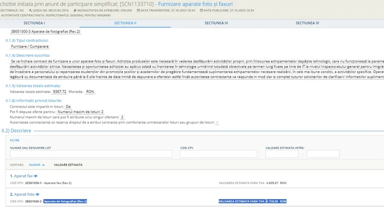
Task: Click the 'Numarul maxim de loturi: 2' value
Action: click(80, 112)
